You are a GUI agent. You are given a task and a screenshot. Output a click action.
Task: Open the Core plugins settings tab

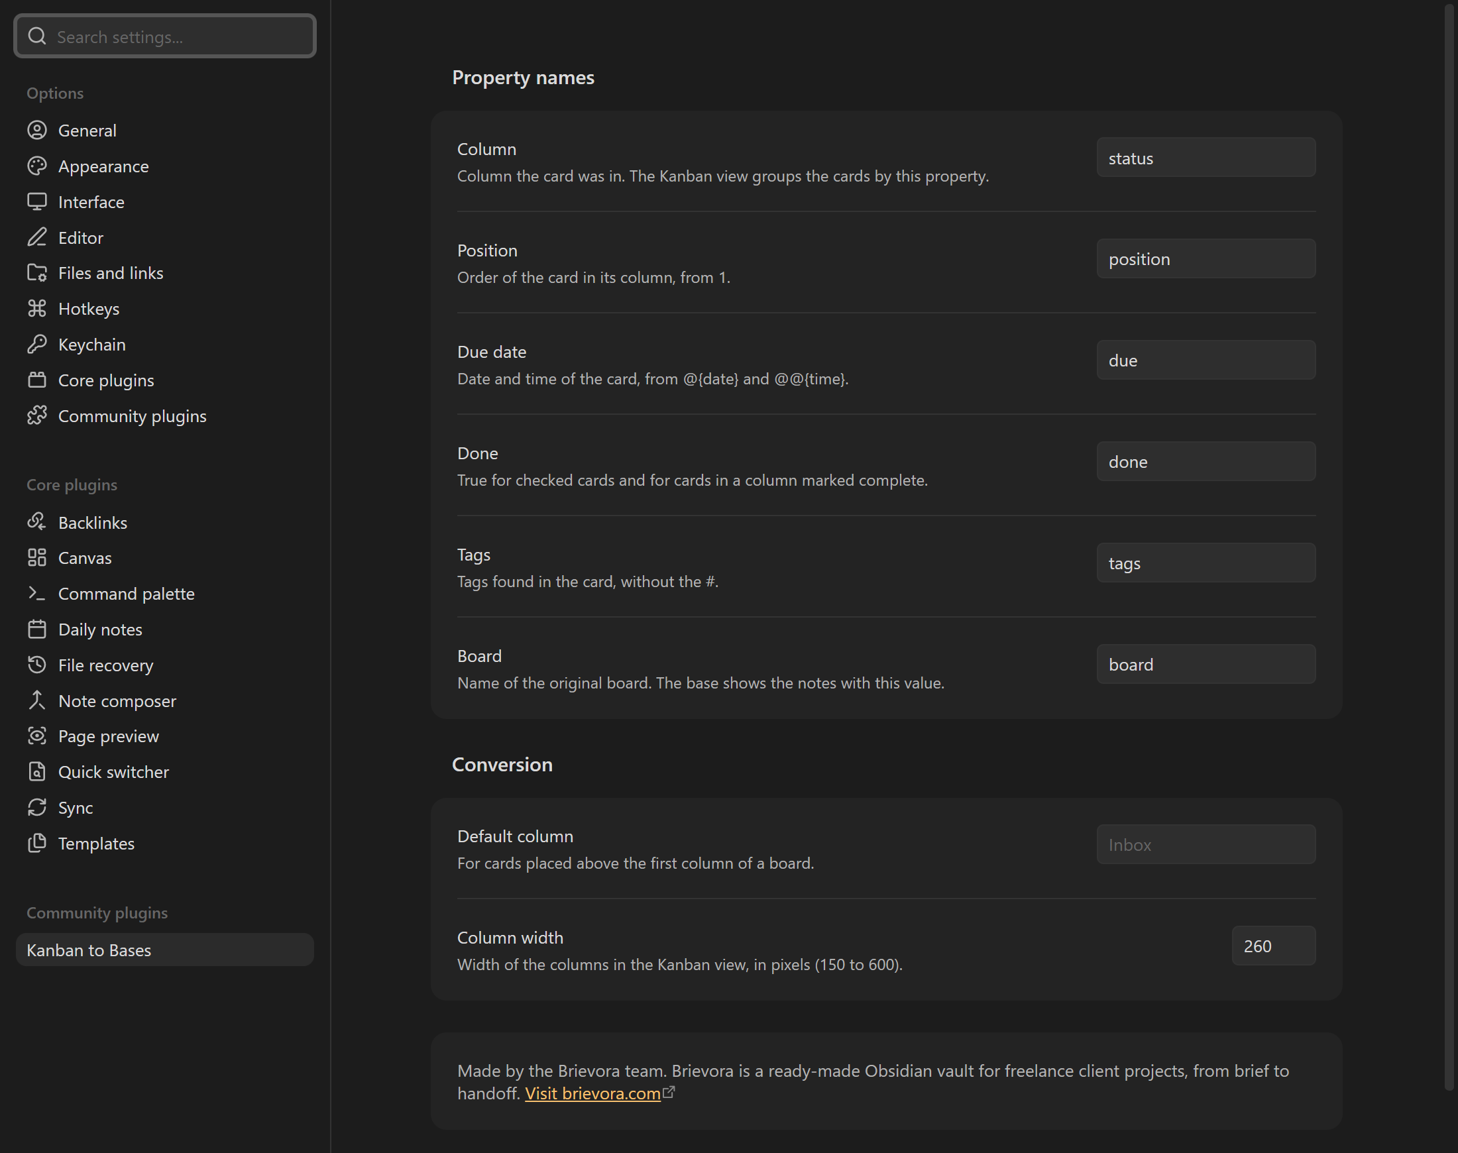tap(165, 380)
